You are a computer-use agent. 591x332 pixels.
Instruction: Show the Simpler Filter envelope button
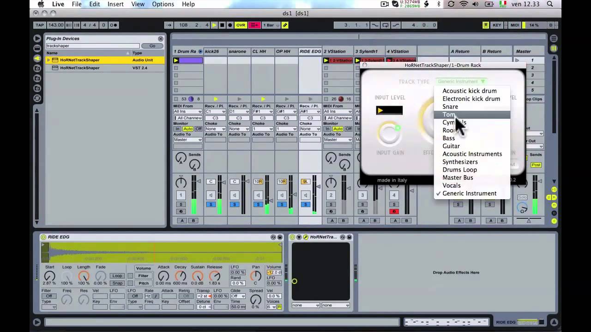click(143, 276)
